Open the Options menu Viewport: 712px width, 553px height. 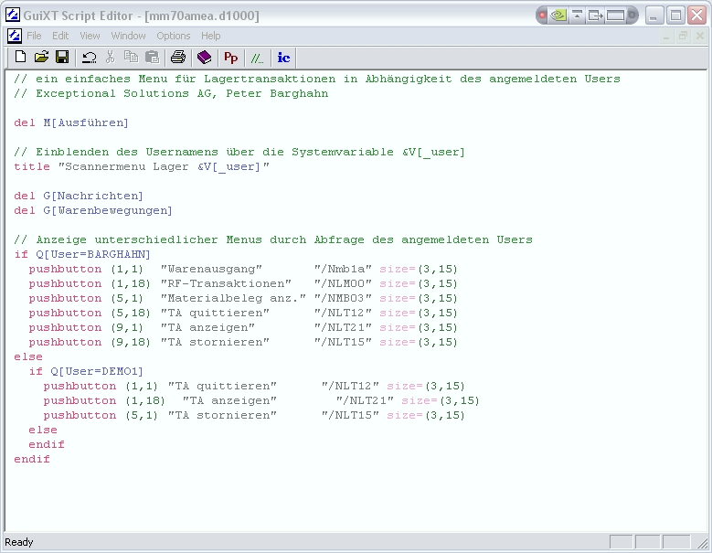point(174,36)
